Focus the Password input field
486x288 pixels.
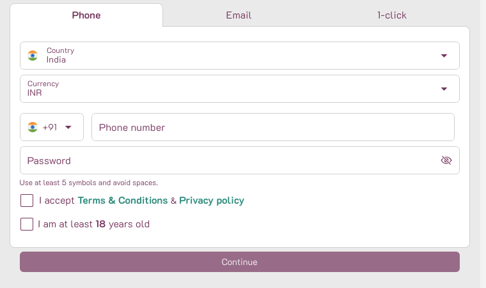coord(240,160)
